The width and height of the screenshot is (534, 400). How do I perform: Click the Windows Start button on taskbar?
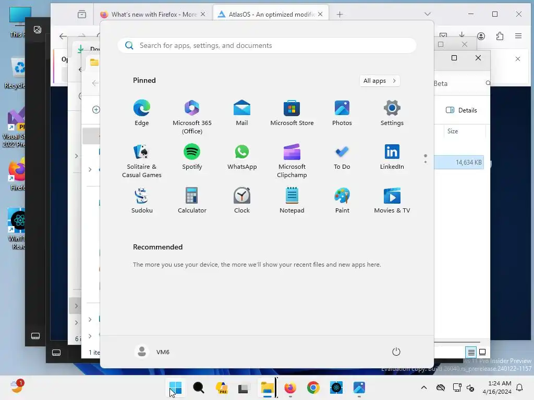175,387
